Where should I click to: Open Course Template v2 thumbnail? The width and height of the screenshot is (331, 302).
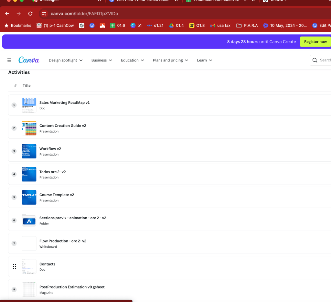pyautogui.click(x=29, y=197)
